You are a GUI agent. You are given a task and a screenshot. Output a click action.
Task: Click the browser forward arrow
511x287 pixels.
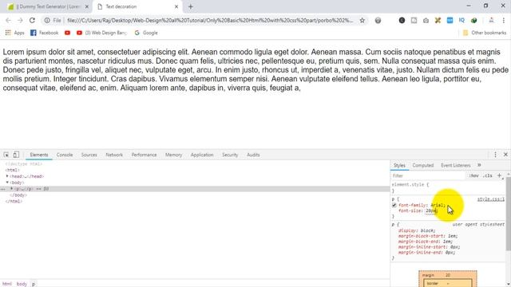20,20
